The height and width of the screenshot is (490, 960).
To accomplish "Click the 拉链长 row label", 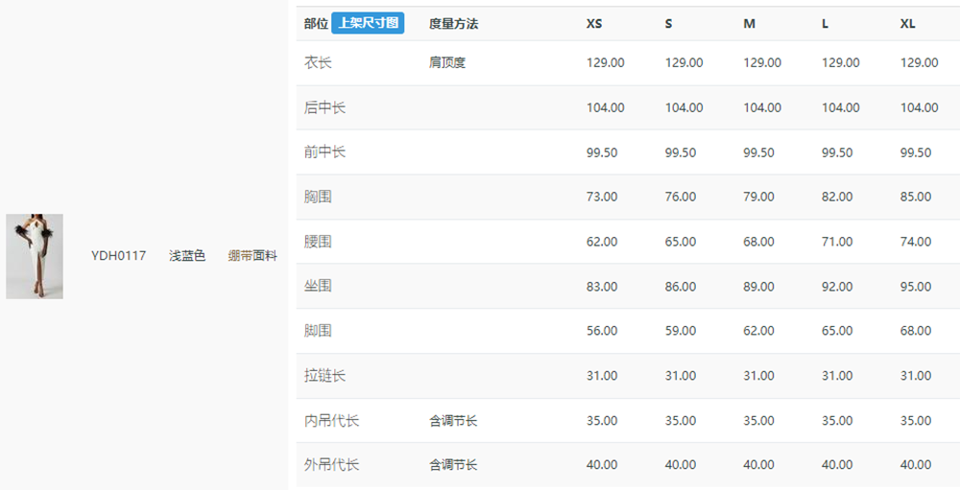I will [324, 376].
